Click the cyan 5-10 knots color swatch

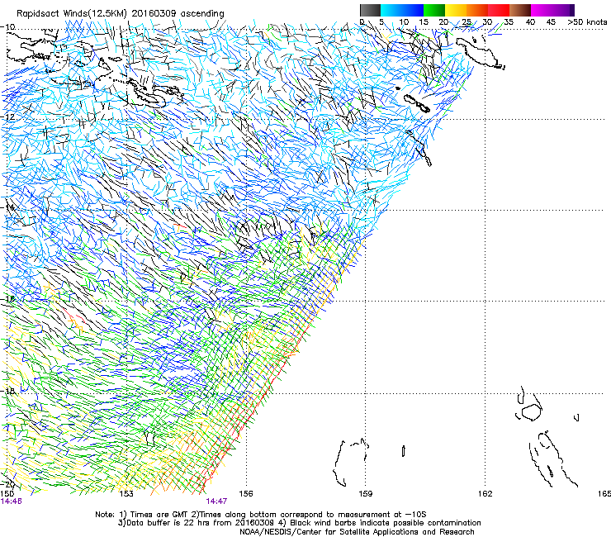(391, 10)
